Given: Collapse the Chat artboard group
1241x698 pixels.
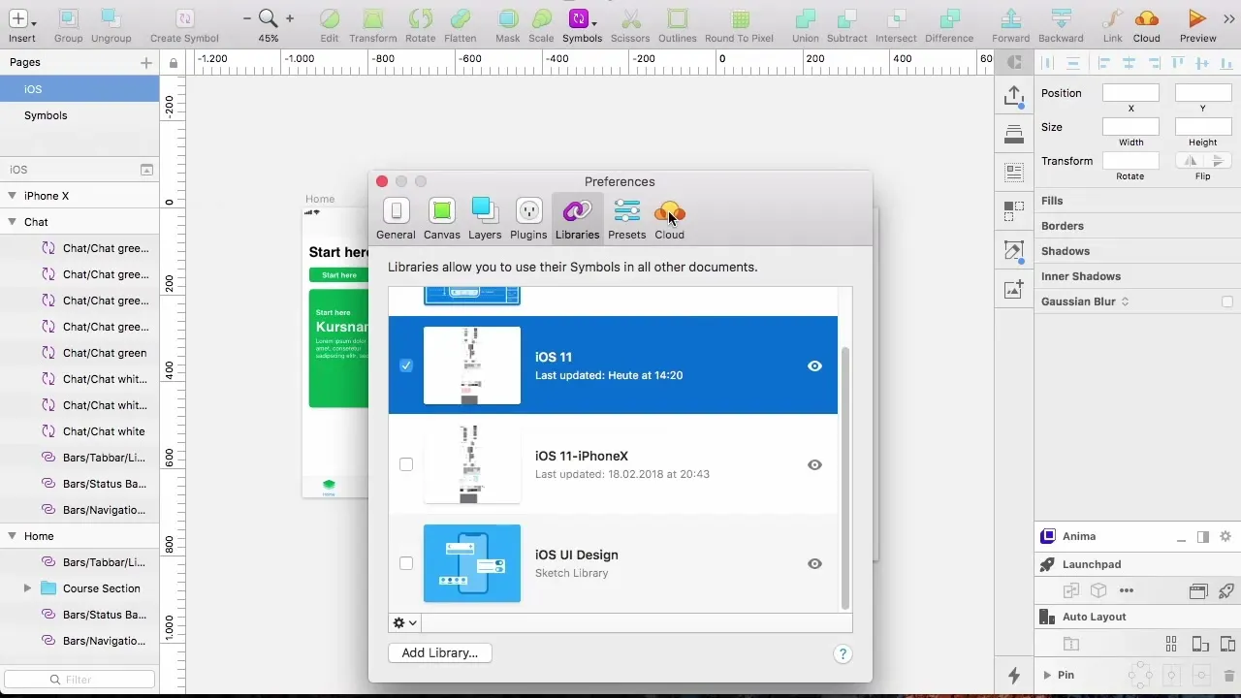Looking at the screenshot, I should pyautogui.click(x=11, y=222).
